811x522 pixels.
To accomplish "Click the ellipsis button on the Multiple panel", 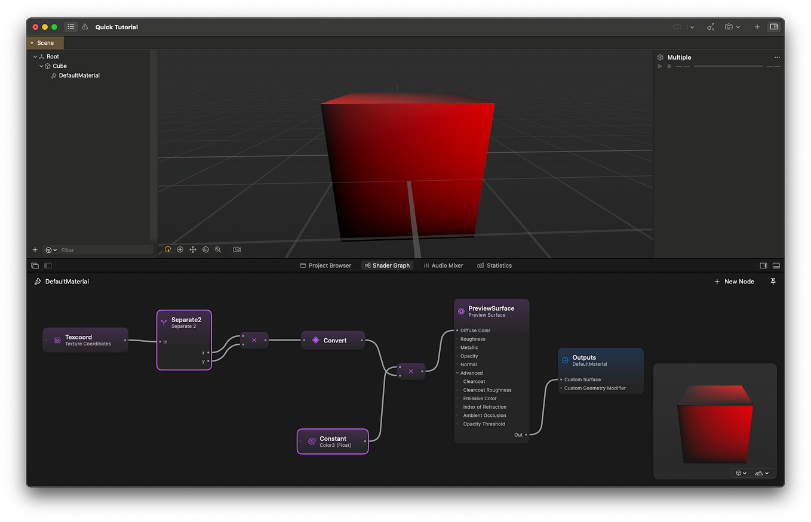I will [x=777, y=57].
